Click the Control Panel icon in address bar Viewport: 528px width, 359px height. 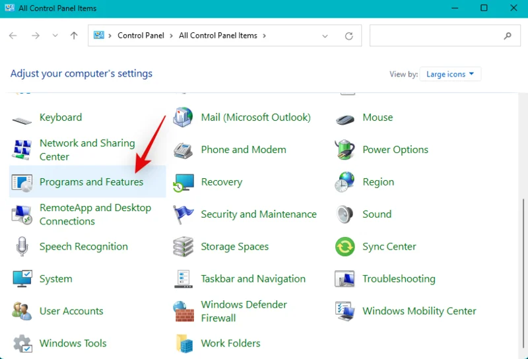(x=98, y=35)
